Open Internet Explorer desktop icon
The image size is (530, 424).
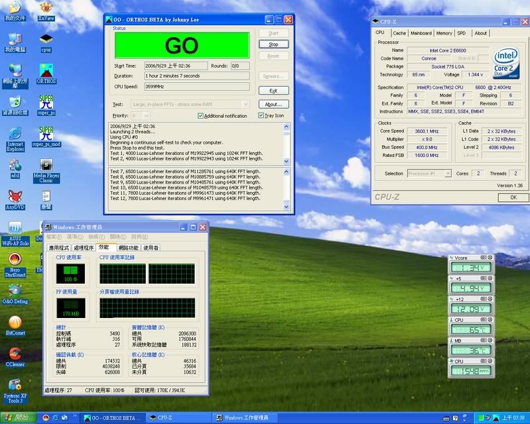(x=15, y=139)
